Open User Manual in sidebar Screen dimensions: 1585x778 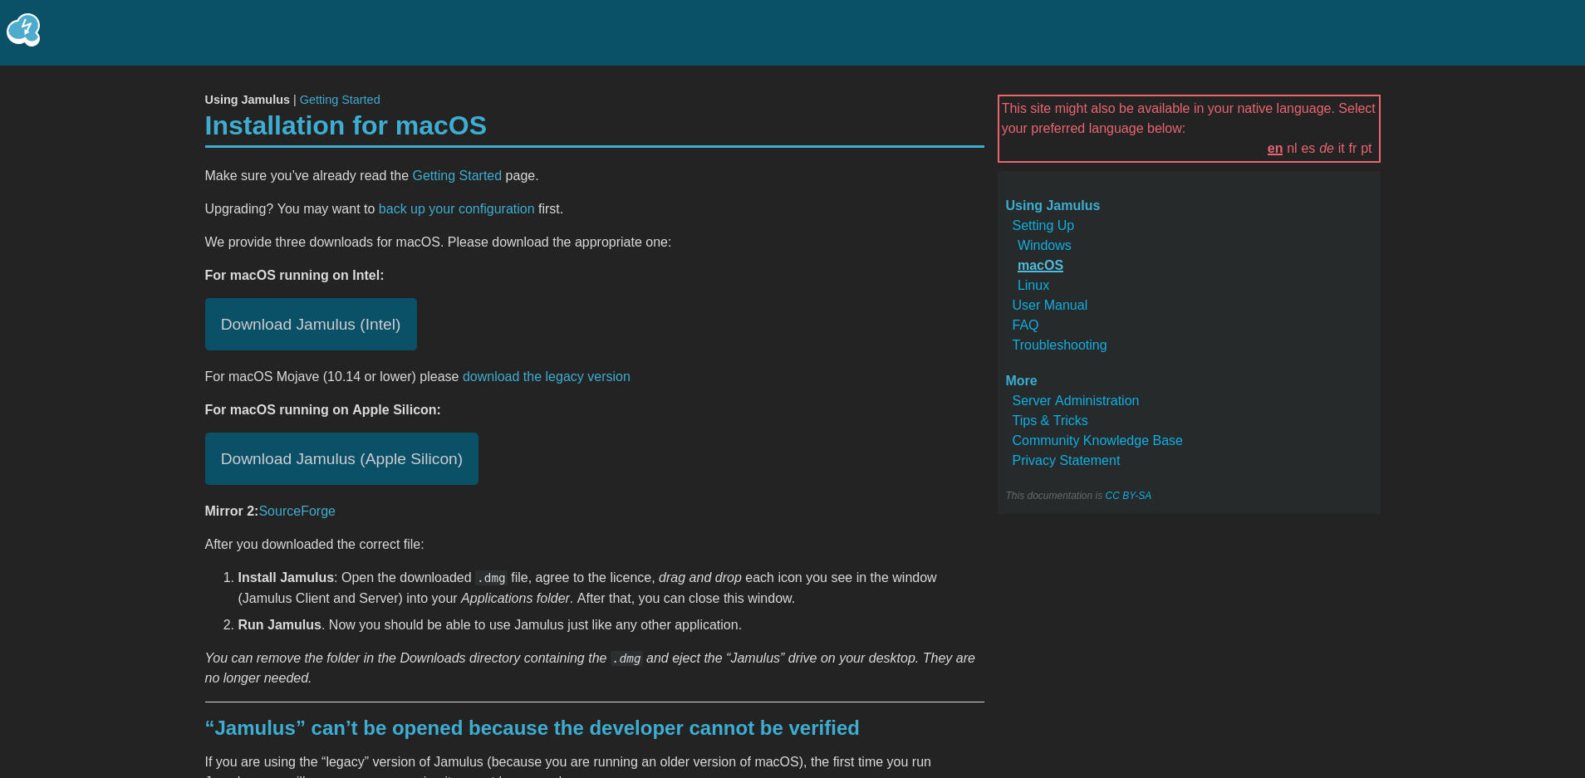[x=1049, y=306]
